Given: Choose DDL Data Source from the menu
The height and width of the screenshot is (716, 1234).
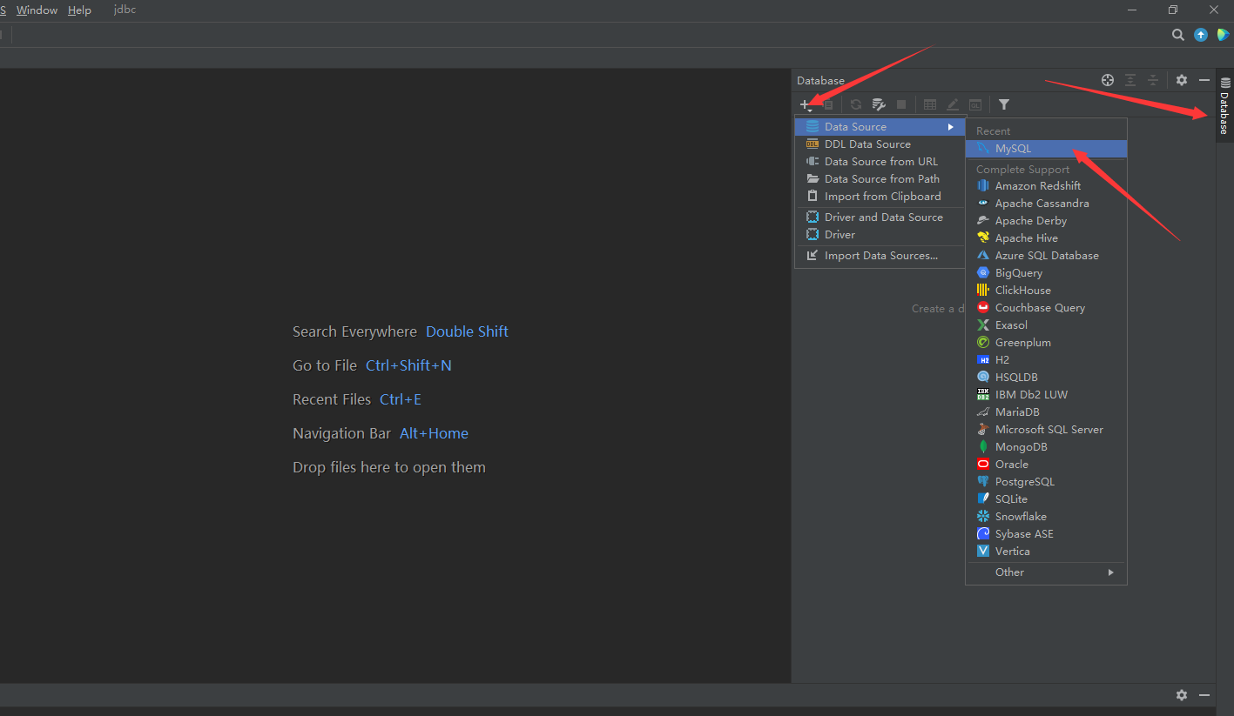Looking at the screenshot, I should coord(880,144).
